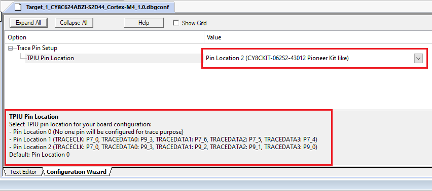The width and height of the screenshot is (432, 191).
Task: Open the TPIU Pin Location dropdown arrow
Action: point(418,59)
